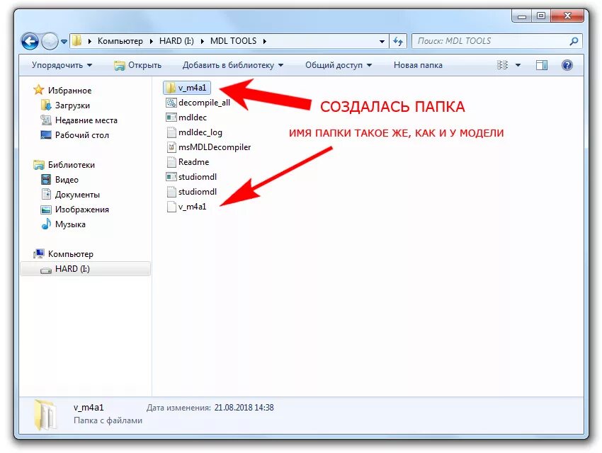Select MDL TOOLS in the address breadcrumb
Image resolution: width=602 pixels, height=453 pixels.
tap(233, 41)
